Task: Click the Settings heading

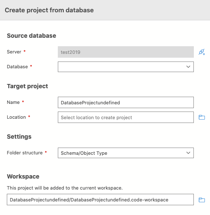Action: (19, 137)
